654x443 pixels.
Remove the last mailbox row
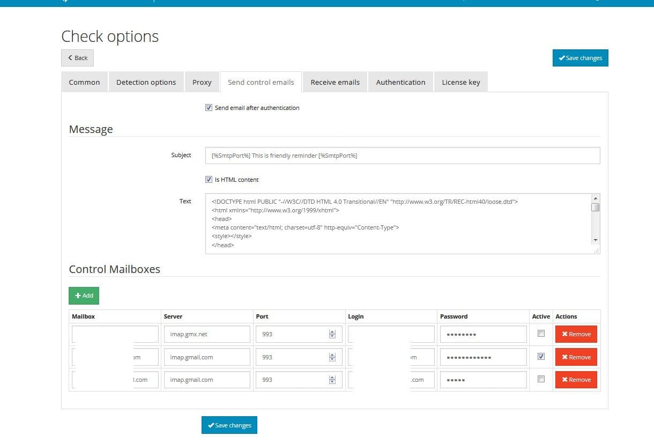pos(576,380)
